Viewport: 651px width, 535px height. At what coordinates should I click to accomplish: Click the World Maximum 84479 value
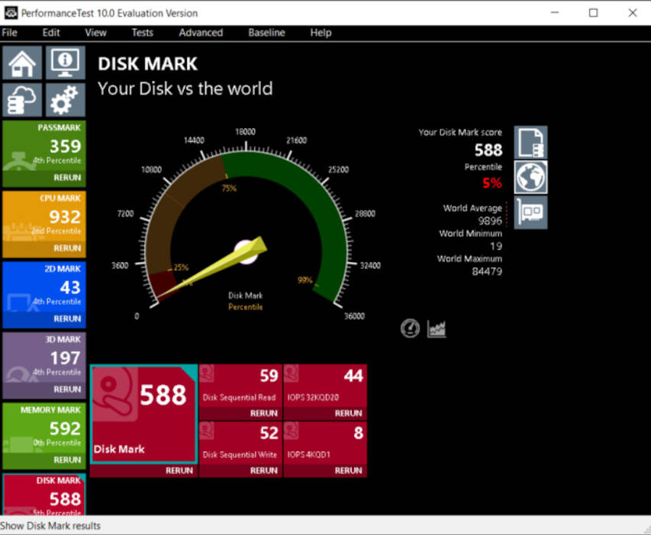point(487,271)
